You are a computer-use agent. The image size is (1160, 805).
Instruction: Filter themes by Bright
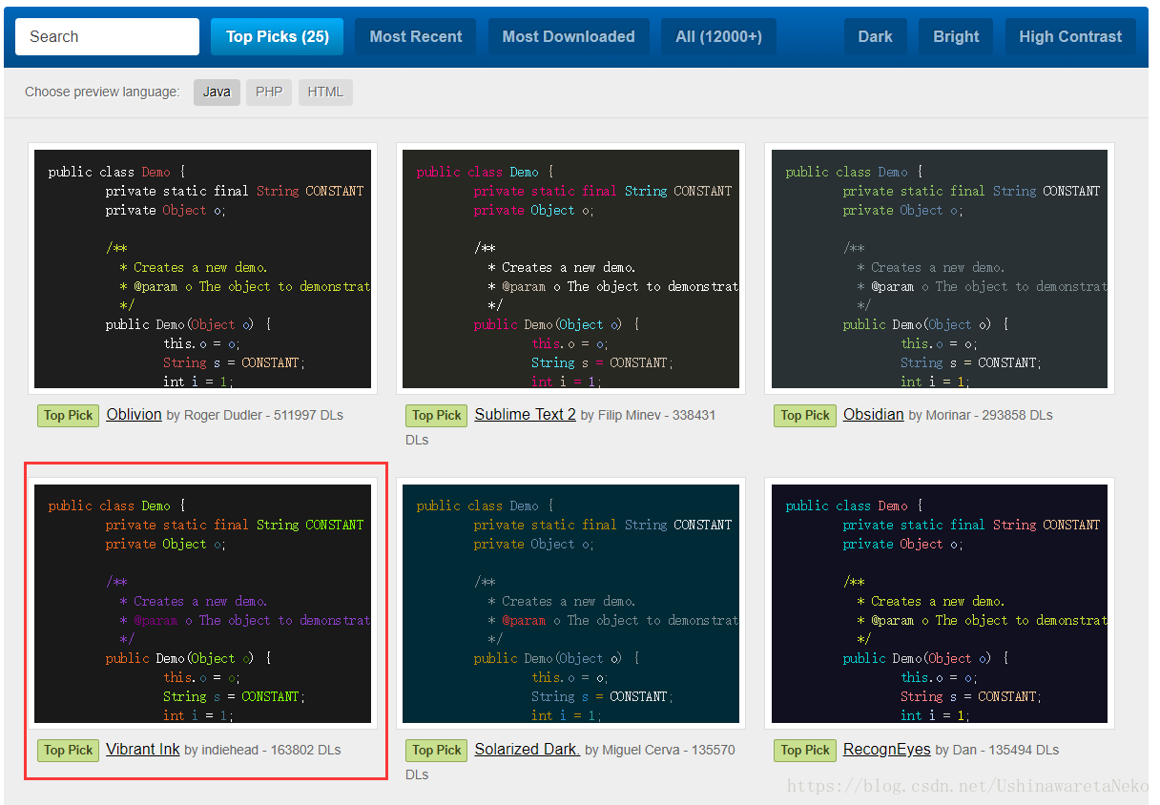click(956, 36)
